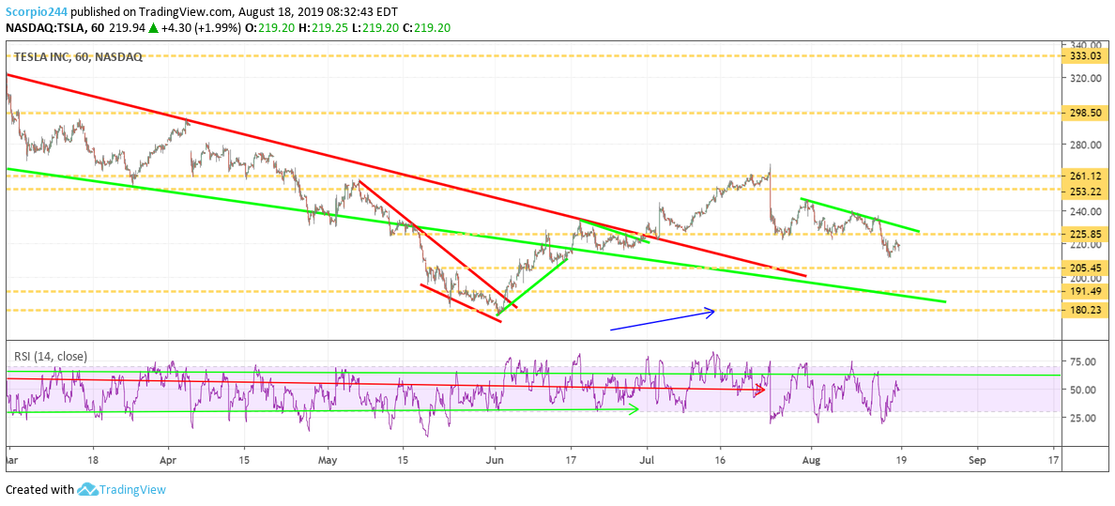Image resolution: width=1115 pixels, height=506 pixels.
Task: Click the 240.00 axis tick label
Action: [x=1084, y=211]
